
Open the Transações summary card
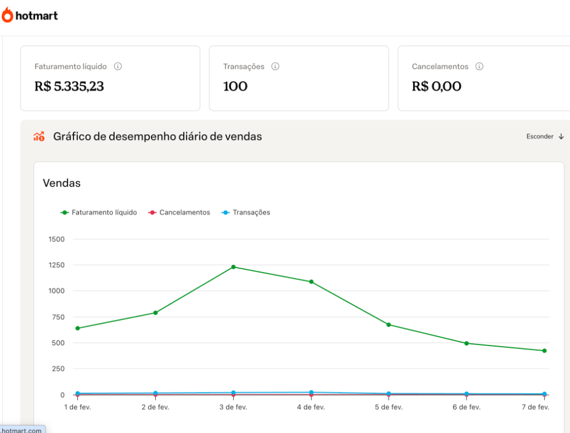click(298, 78)
